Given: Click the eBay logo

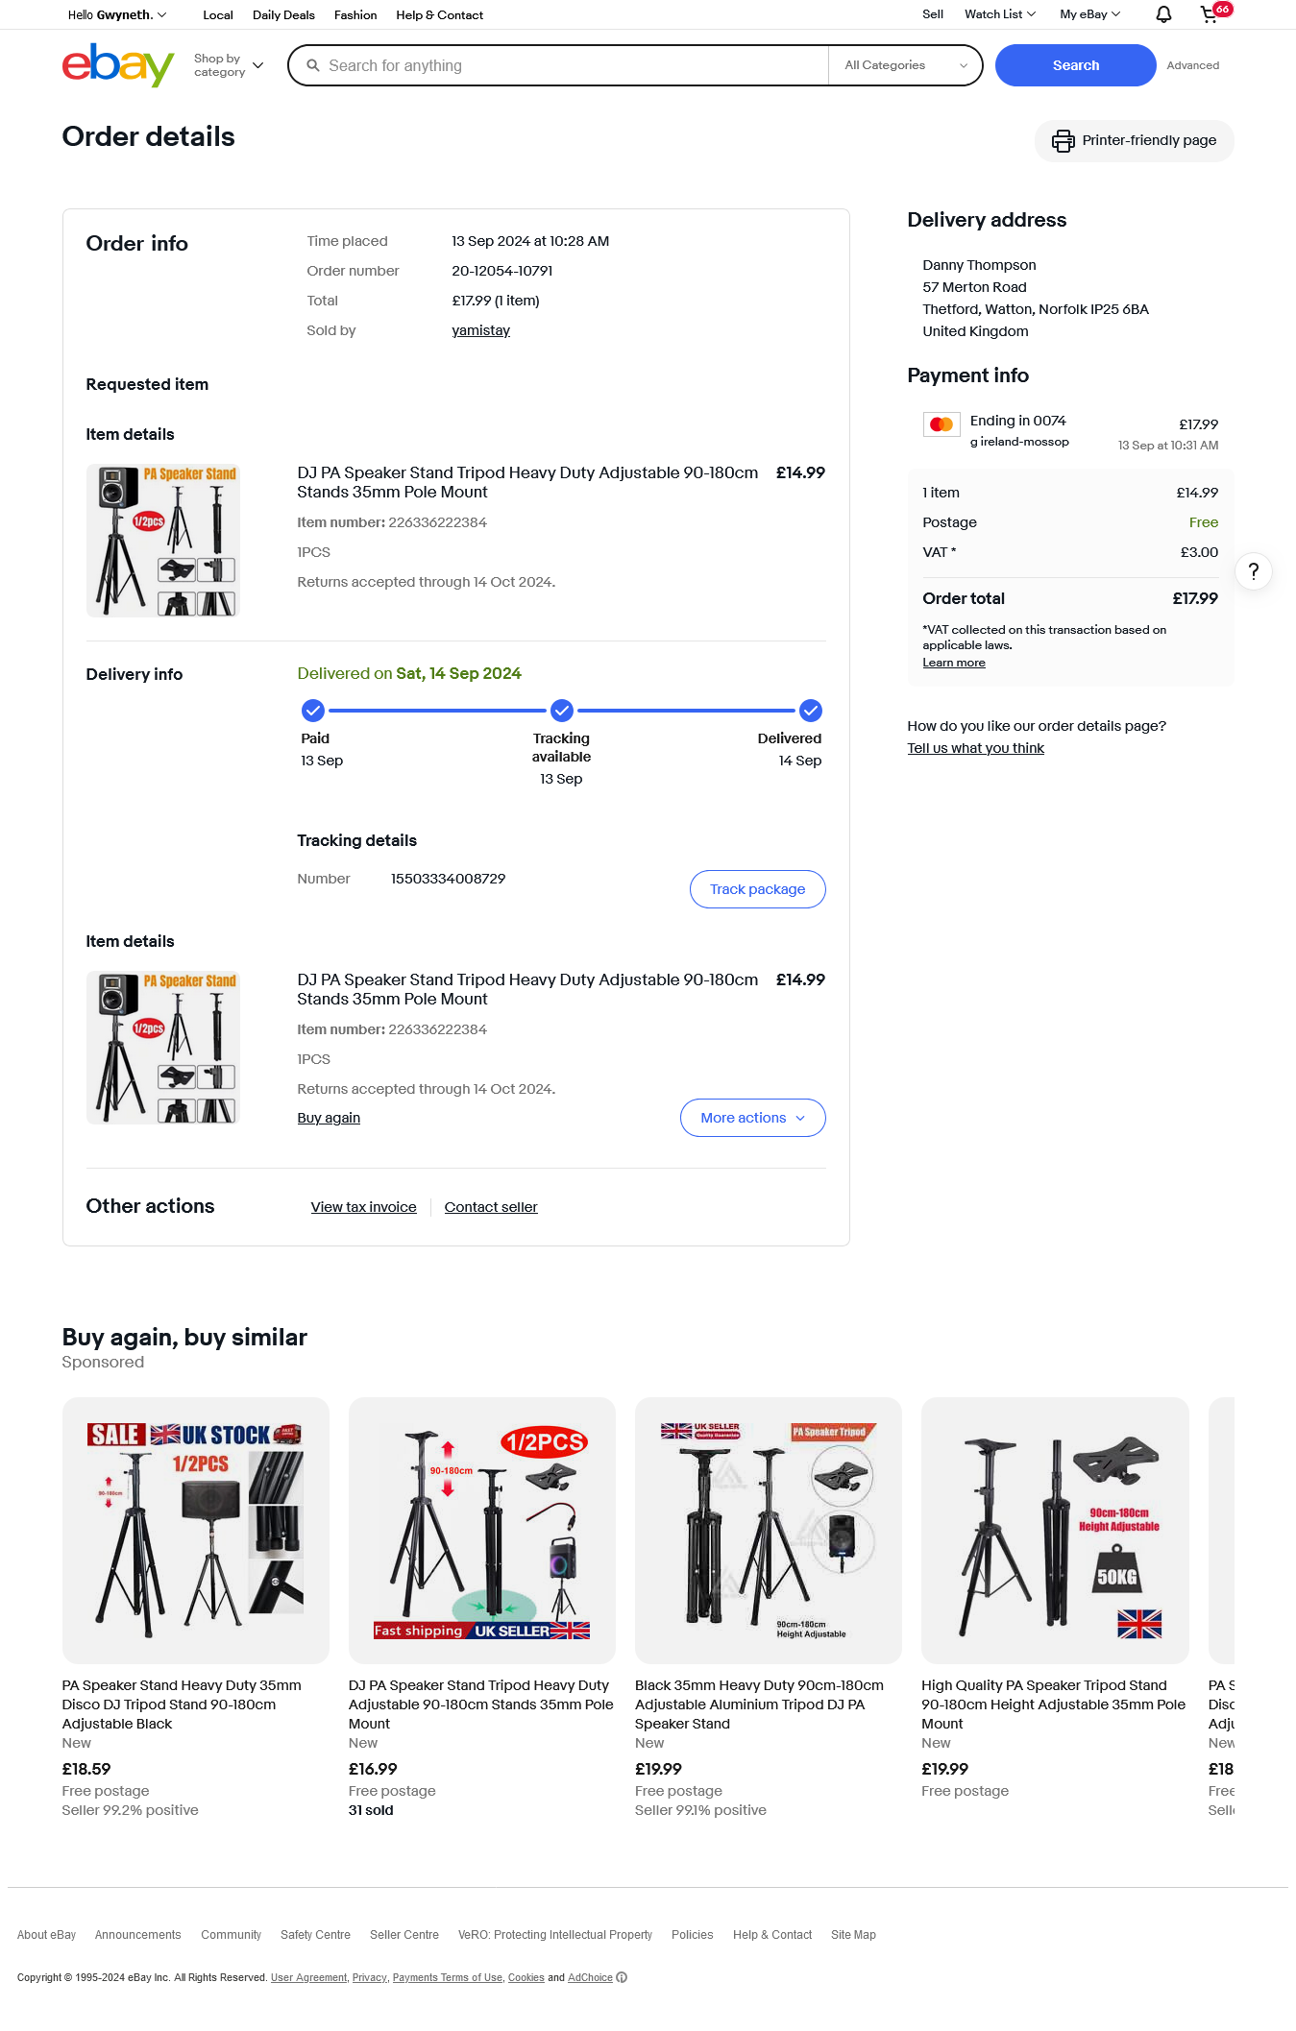Looking at the screenshot, I should coord(118,65).
